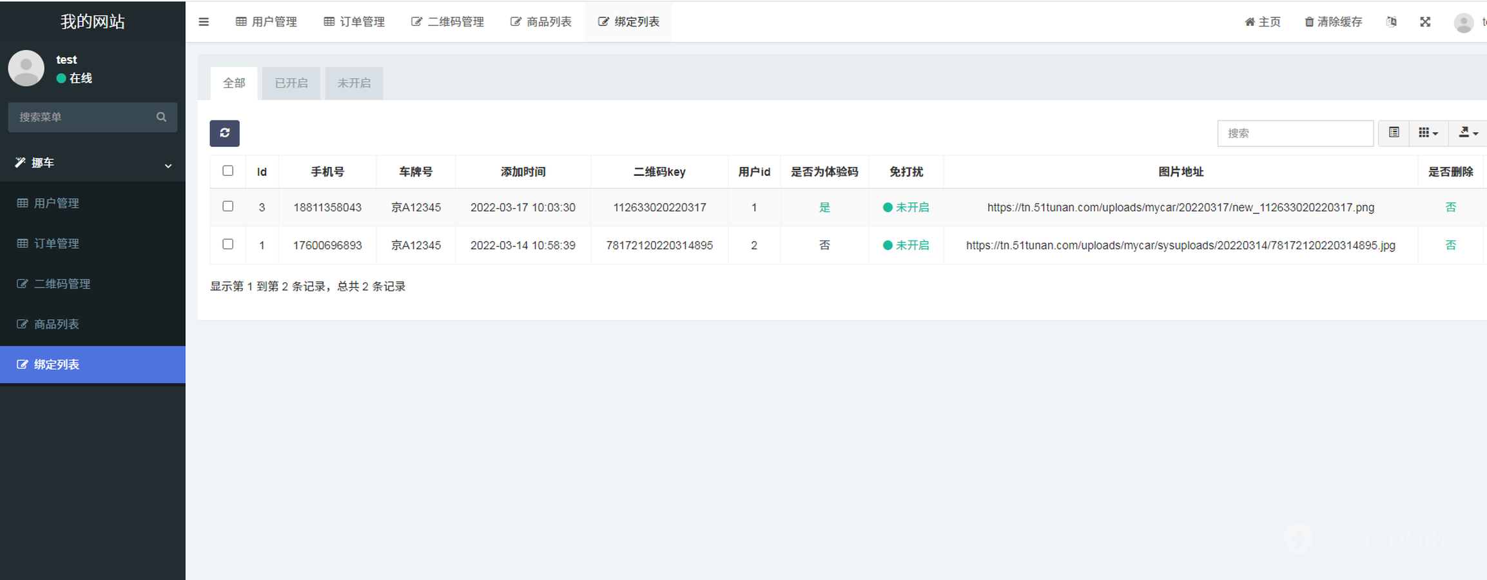Switch to the 已开启 filter tab
Image resolution: width=1487 pixels, height=580 pixels.
pyautogui.click(x=291, y=83)
